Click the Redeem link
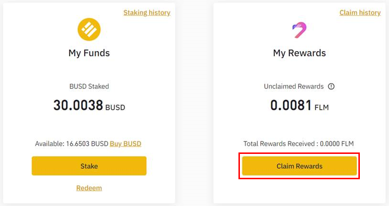Viewport: 389px width, 206px height. (89, 188)
